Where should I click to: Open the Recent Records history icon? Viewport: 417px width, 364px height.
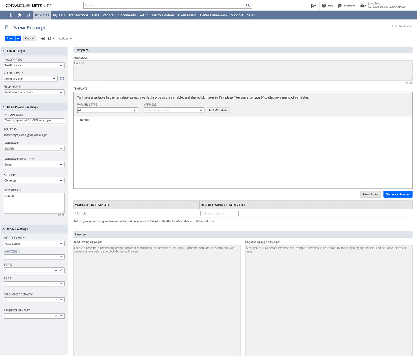coord(10,15)
